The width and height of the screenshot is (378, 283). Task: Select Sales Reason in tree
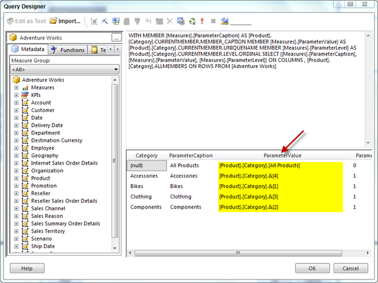point(47,216)
